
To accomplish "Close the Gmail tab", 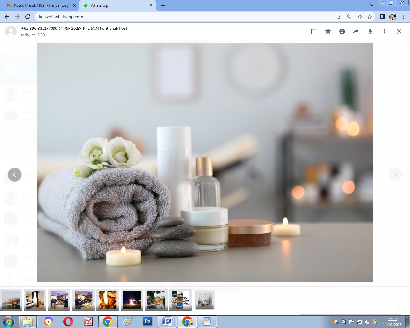I will pos(74,5).
